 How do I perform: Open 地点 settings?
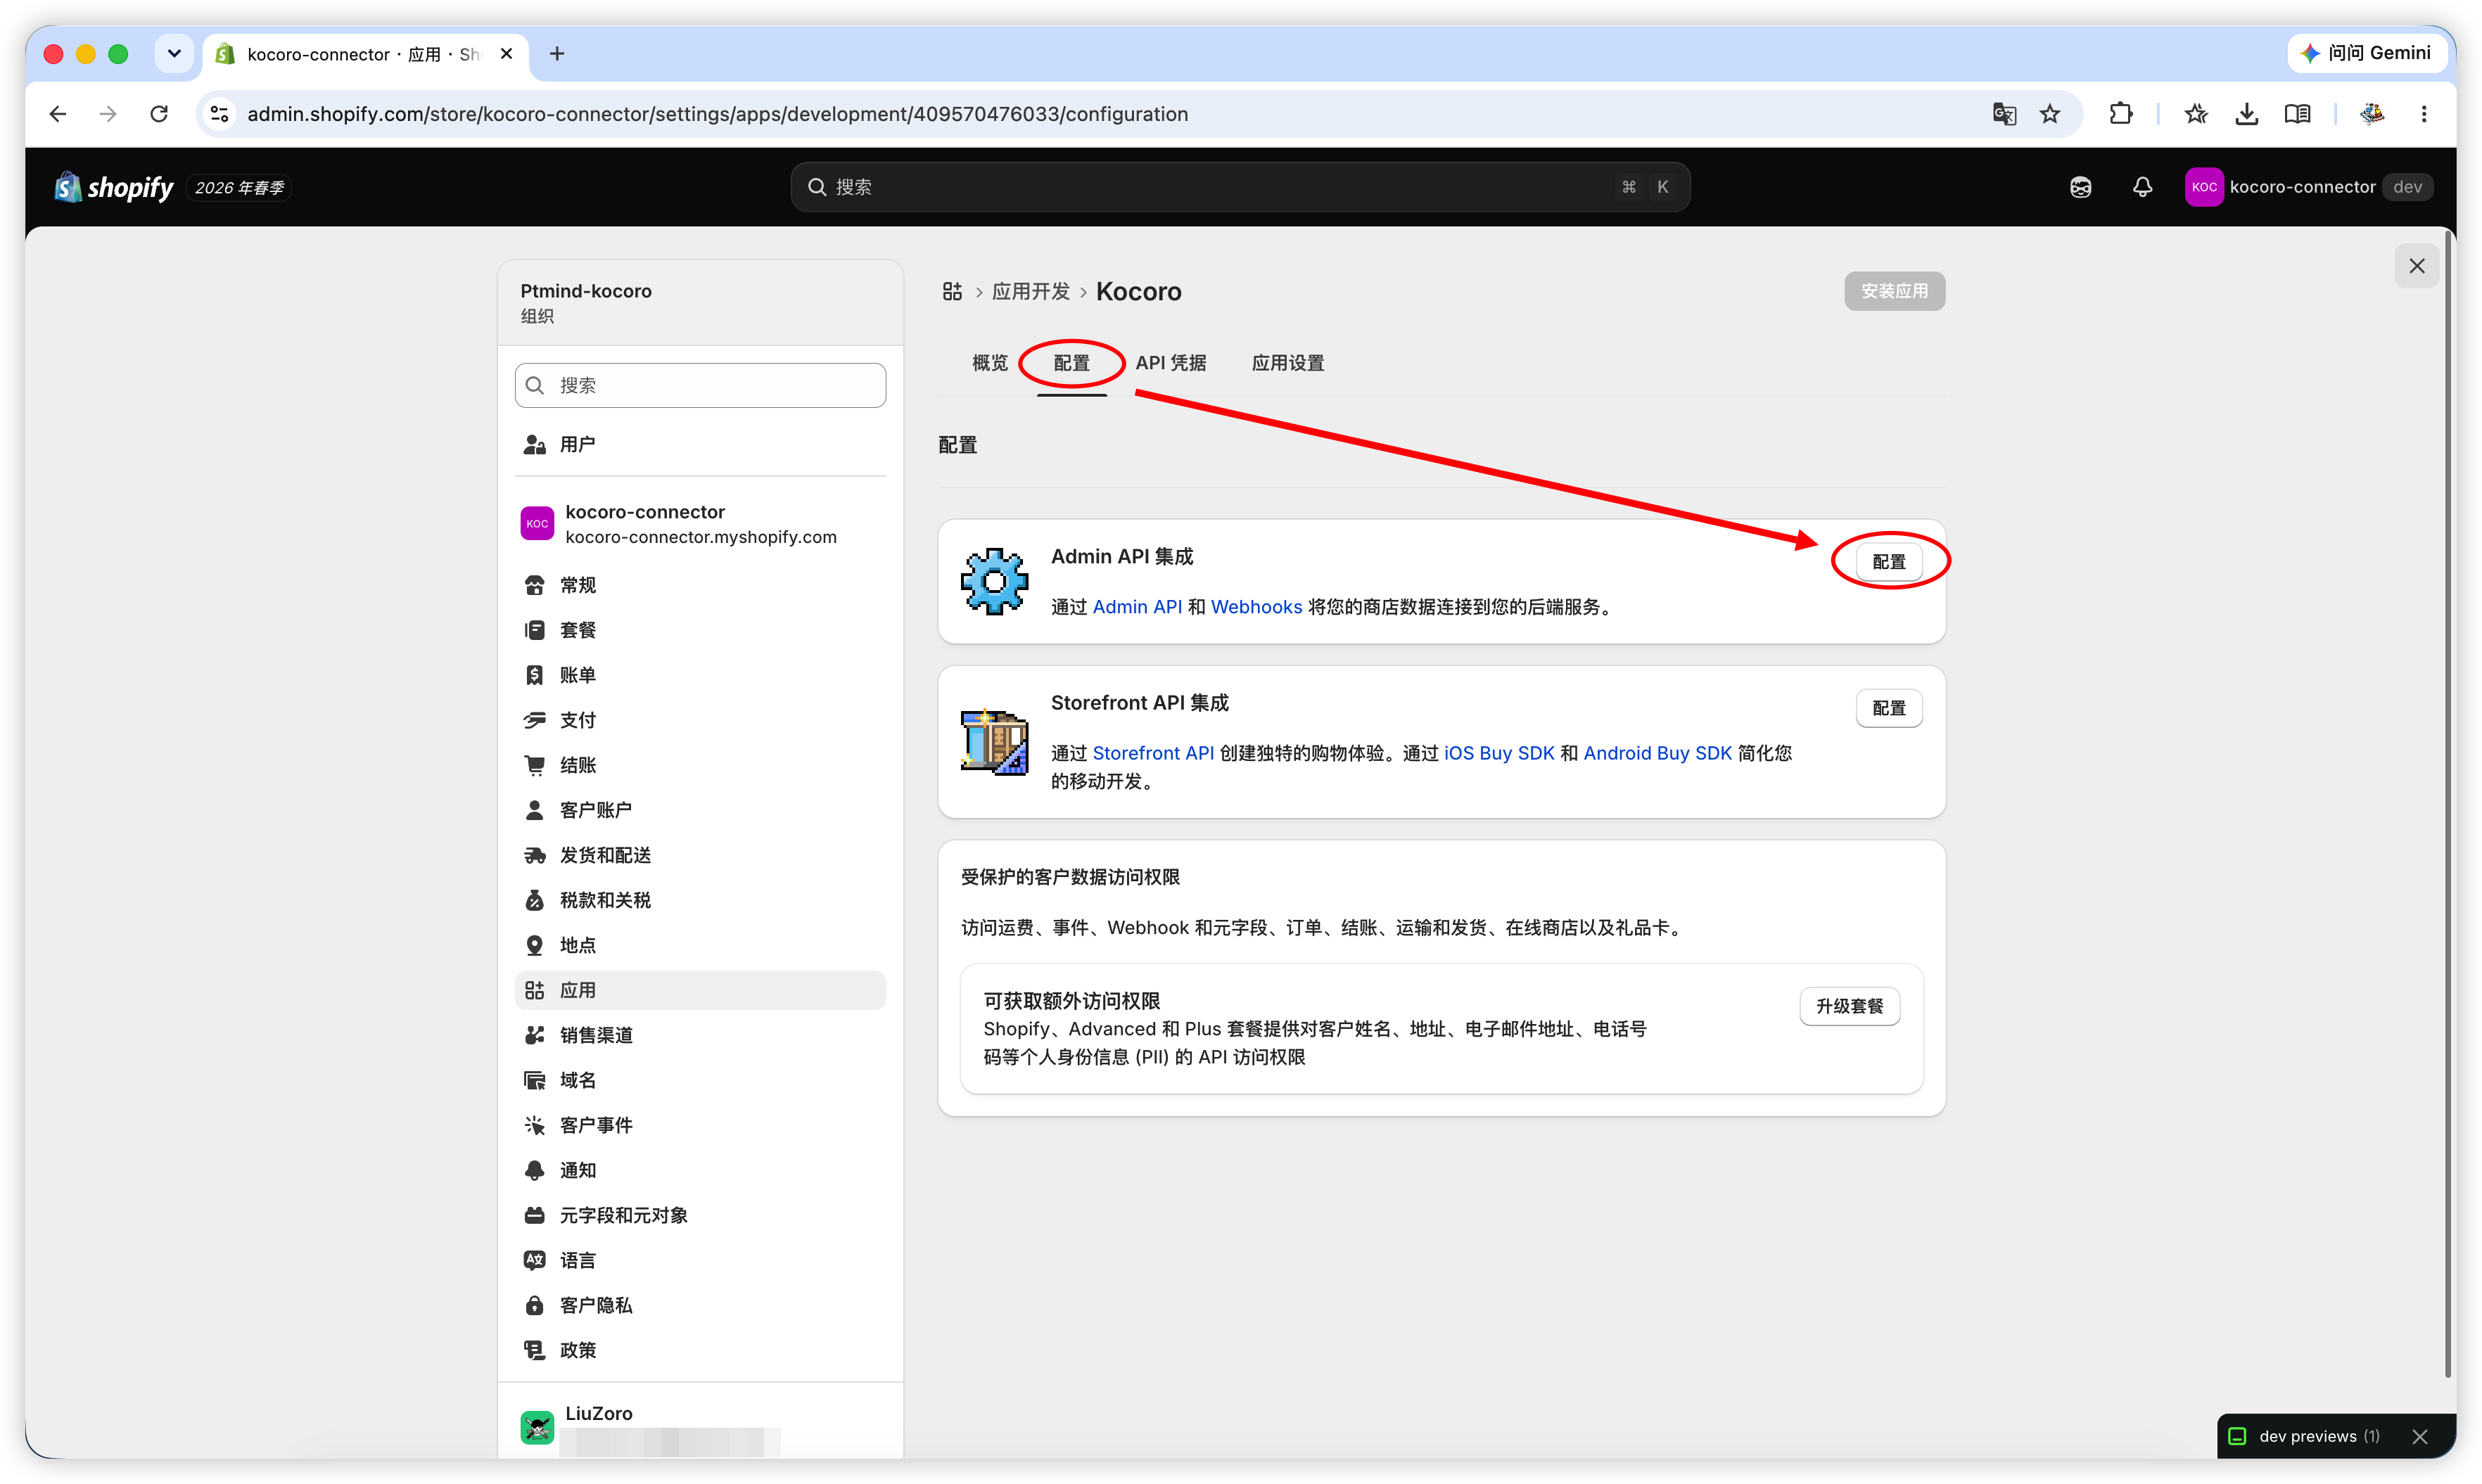700,945
